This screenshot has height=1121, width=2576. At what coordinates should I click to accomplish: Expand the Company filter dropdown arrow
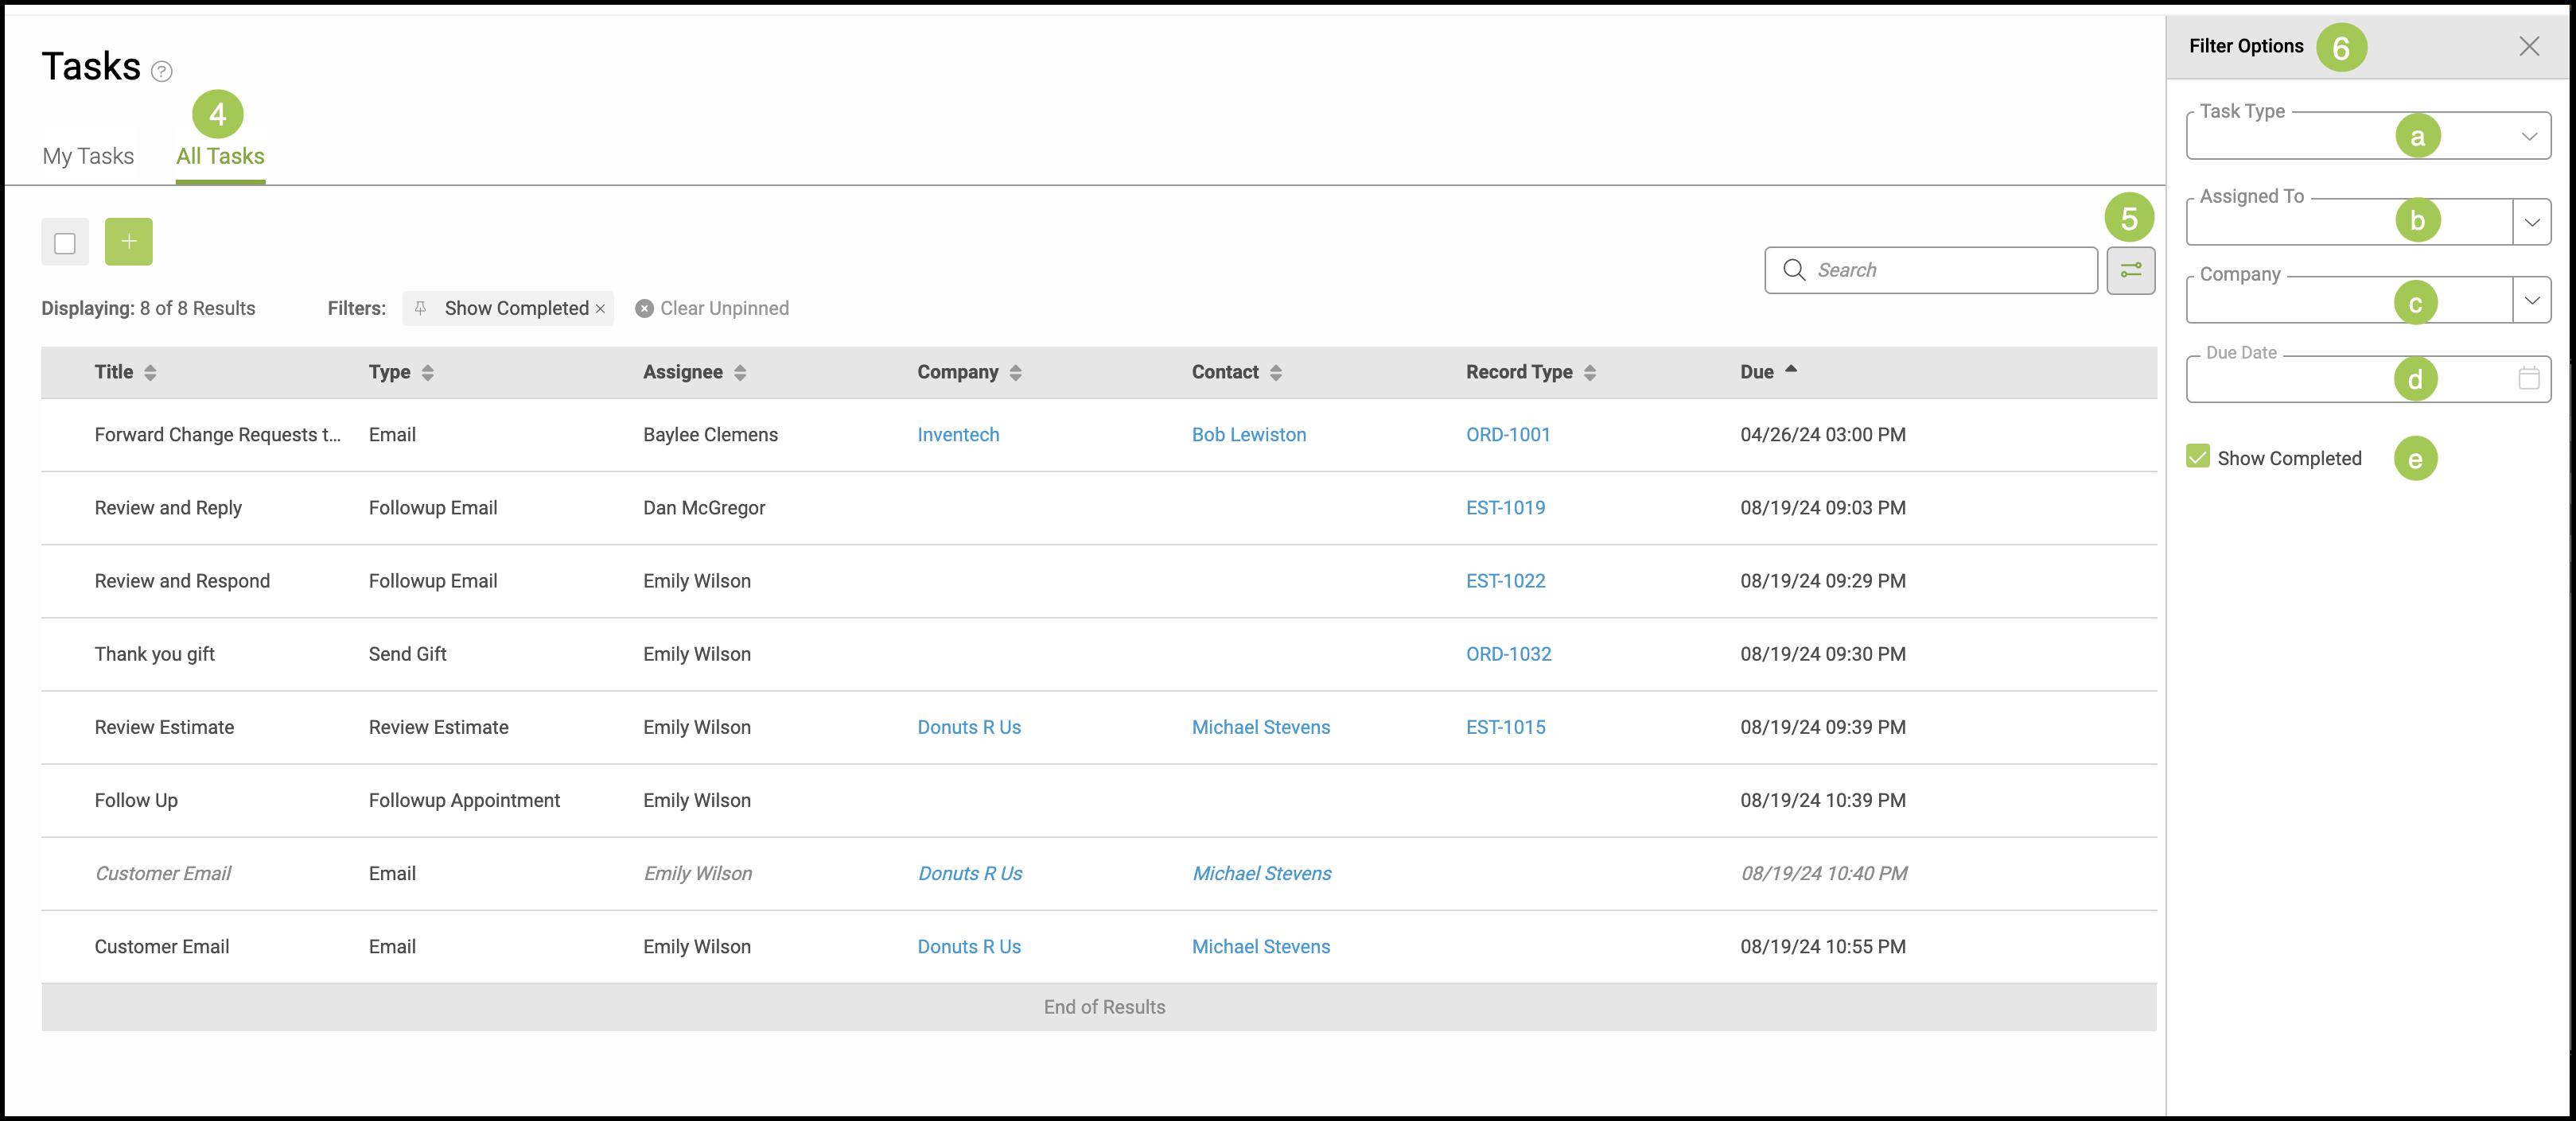tap(2531, 300)
